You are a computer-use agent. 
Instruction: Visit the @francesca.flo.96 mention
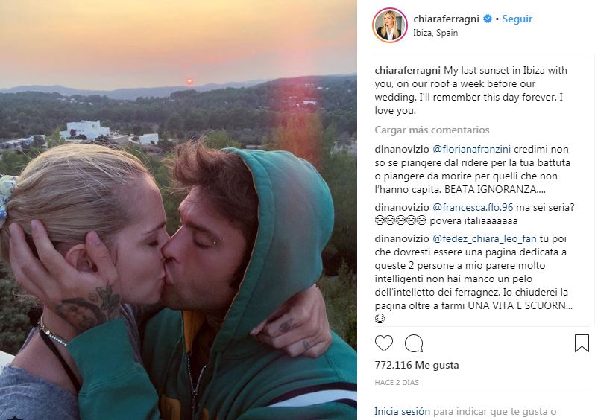473,207
